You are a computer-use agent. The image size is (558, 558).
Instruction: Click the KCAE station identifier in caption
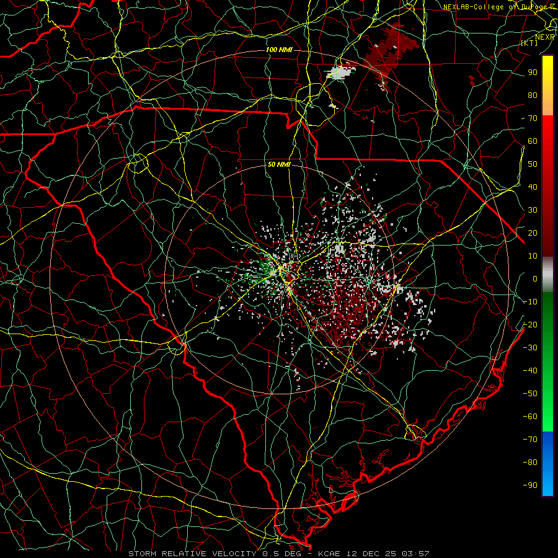click(328, 554)
